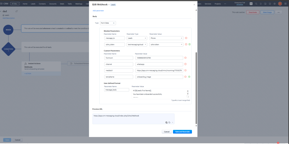Click Save and Associate button
Image resolution: width=289 pixels, height=144 pixels.
pyautogui.click(x=183, y=132)
